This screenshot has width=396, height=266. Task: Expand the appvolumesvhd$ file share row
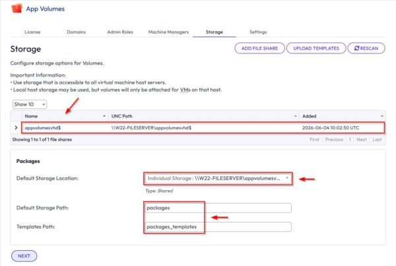pyautogui.click(x=16, y=127)
